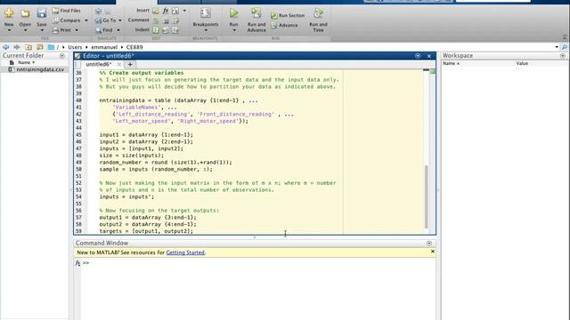The height and width of the screenshot is (320, 570).
Task: Click Advance button
Action: point(285,26)
